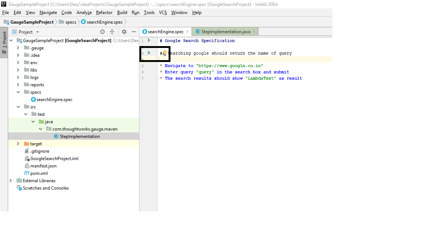426x239 pixels.
Task: Expand the target folder
Action: [18, 144]
